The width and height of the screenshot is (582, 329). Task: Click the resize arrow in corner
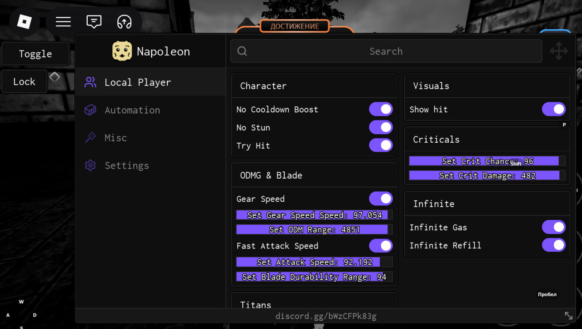pos(568,315)
